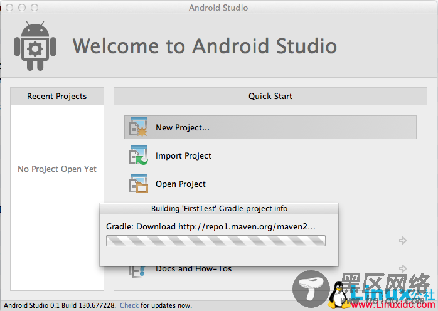Click the minimize window button
Screen dimensions: 438x311
pyautogui.click(x=22, y=8)
